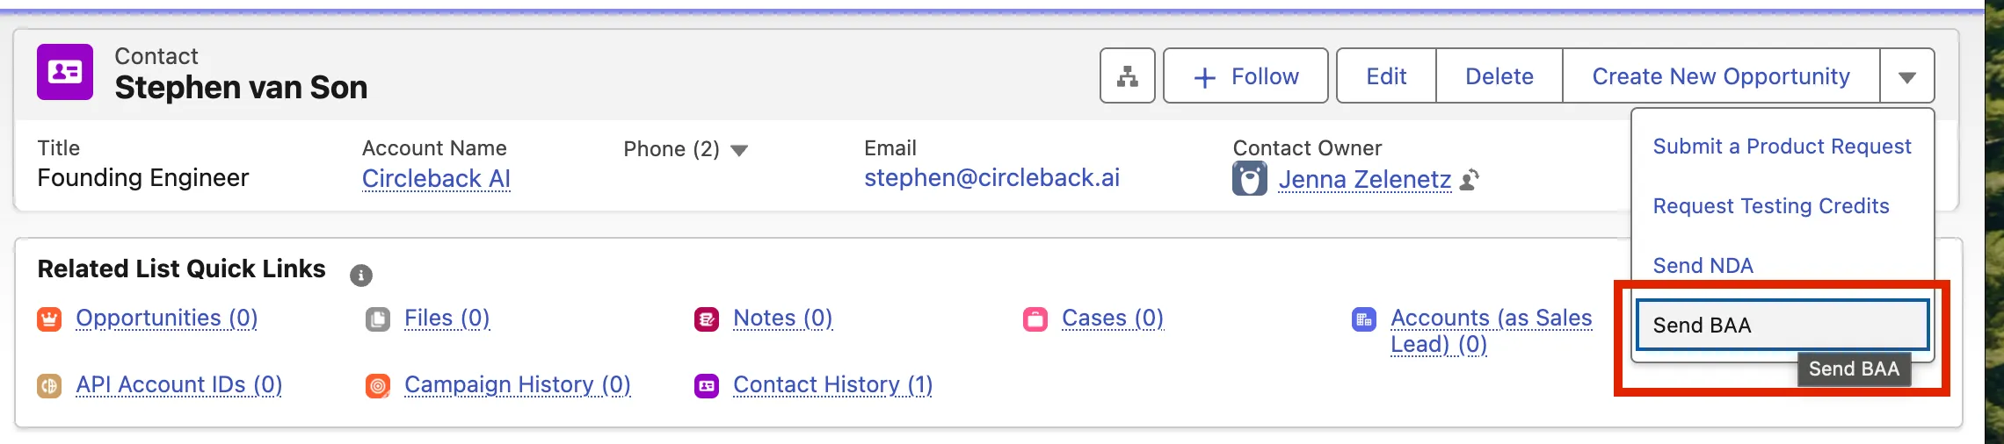Click the orange Opportunities crown icon
The image size is (2004, 444).
coord(49,319)
